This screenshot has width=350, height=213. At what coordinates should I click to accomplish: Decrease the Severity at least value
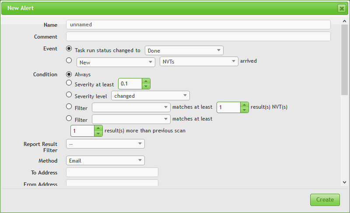(146, 86)
